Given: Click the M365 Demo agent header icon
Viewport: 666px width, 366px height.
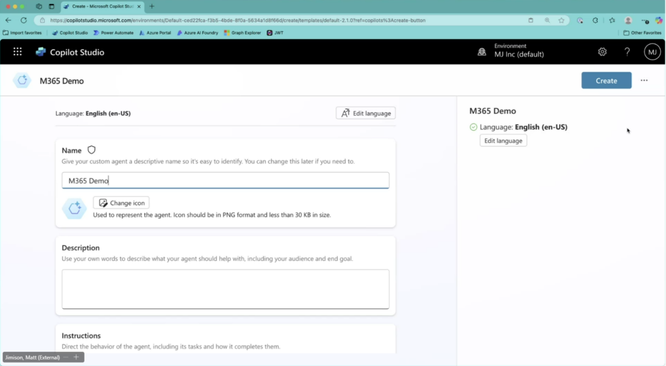Looking at the screenshot, I should coord(22,80).
